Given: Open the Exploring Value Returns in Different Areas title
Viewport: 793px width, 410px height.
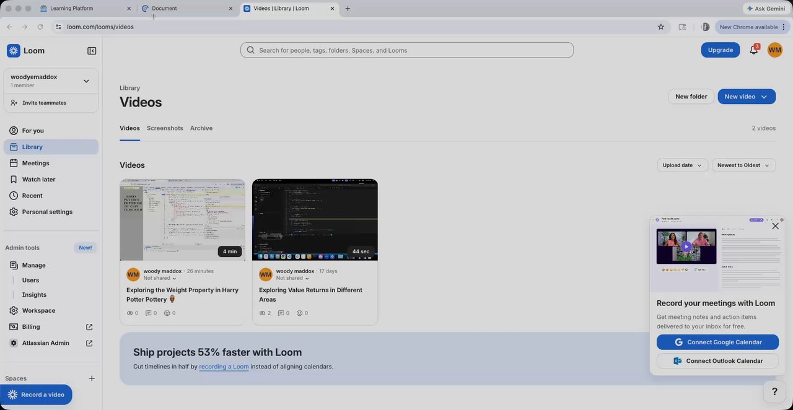Looking at the screenshot, I should point(310,295).
